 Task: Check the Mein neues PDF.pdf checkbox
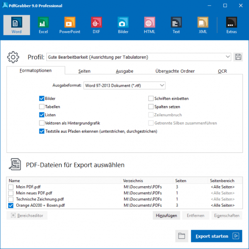(11, 193)
